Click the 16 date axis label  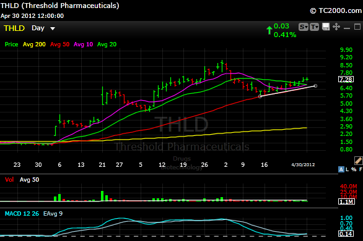(x=264, y=164)
